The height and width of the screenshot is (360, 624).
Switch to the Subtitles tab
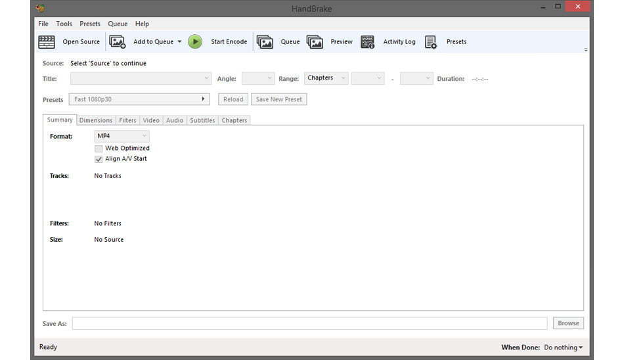pyautogui.click(x=202, y=120)
